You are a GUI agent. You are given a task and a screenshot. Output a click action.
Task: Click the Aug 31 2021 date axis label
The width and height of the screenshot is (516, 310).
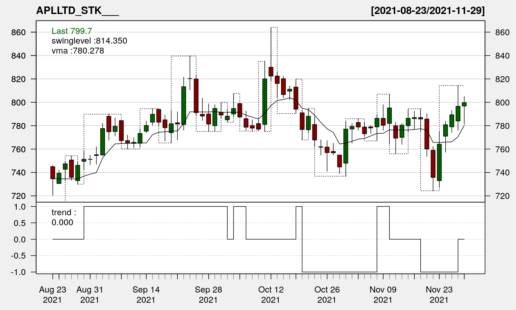point(90,294)
